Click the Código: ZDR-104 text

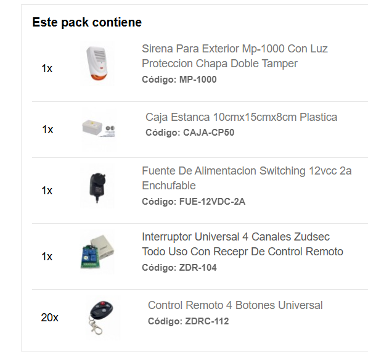click(179, 268)
